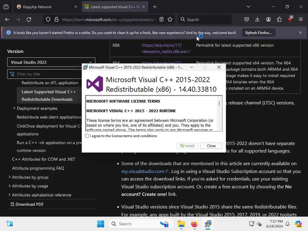Select Latest Supported Visual C++ Redistributable Downloads
The width and height of the screenshot is (308, 231).
pos(49,95)
